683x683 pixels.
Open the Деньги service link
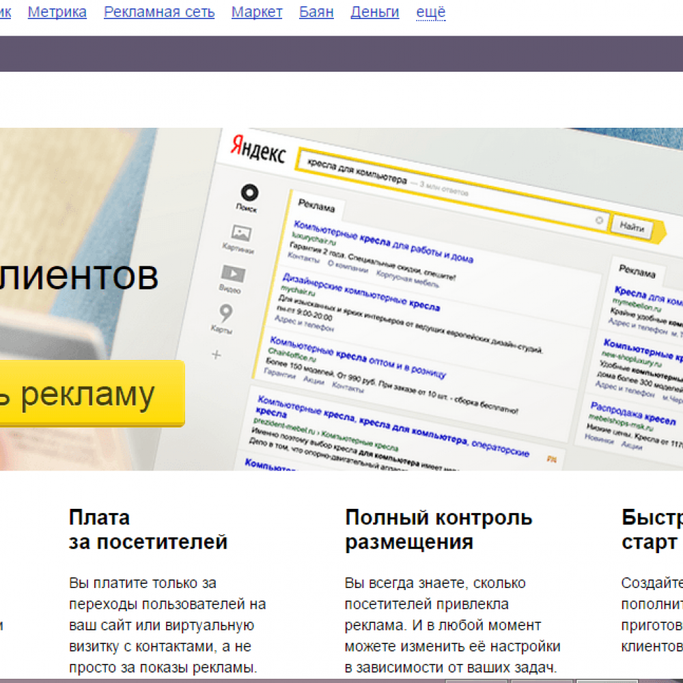(374, 12)
